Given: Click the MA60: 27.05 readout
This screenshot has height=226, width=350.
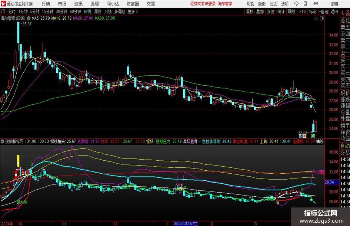Looking at the screenshot, I should click(105, 18).
